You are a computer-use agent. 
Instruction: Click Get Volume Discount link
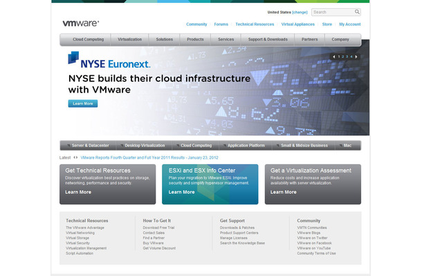[x=159, y=248]
